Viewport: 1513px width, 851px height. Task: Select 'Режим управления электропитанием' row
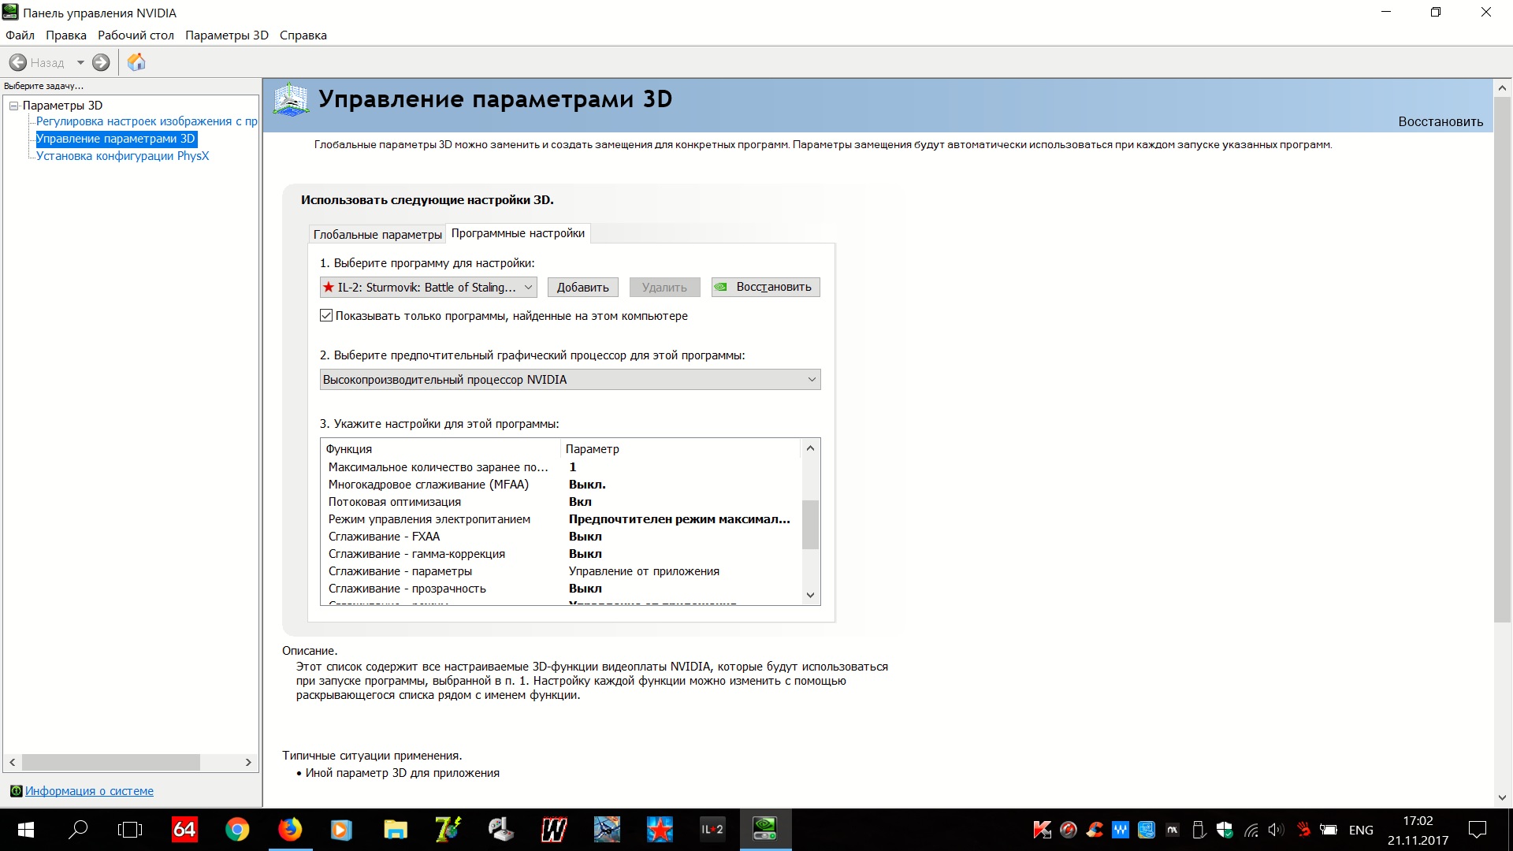(561, 519)
